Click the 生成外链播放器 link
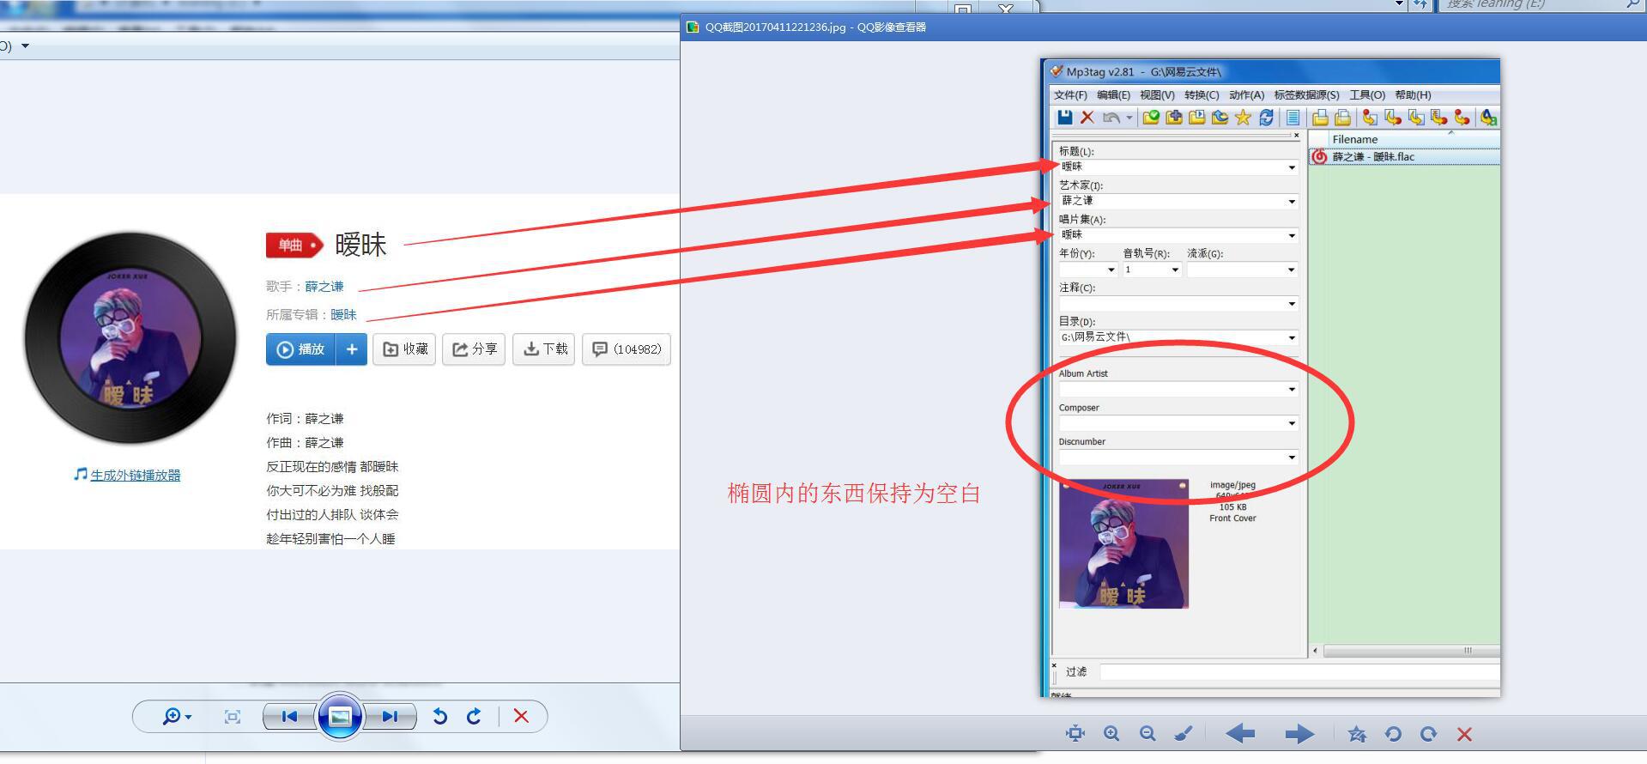Image resolution: width=1647 pixels, height=764 pixels. pyautogui.click(x=135, y=475)
